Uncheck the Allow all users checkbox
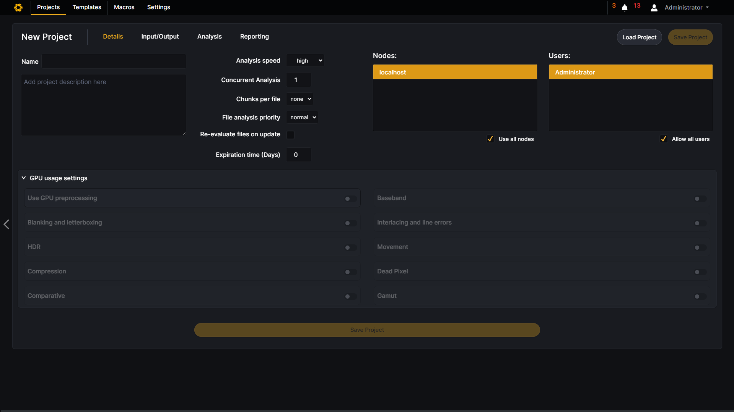This screenshot has height=412, width=734. pyautogui.click(x=664, y=139)
